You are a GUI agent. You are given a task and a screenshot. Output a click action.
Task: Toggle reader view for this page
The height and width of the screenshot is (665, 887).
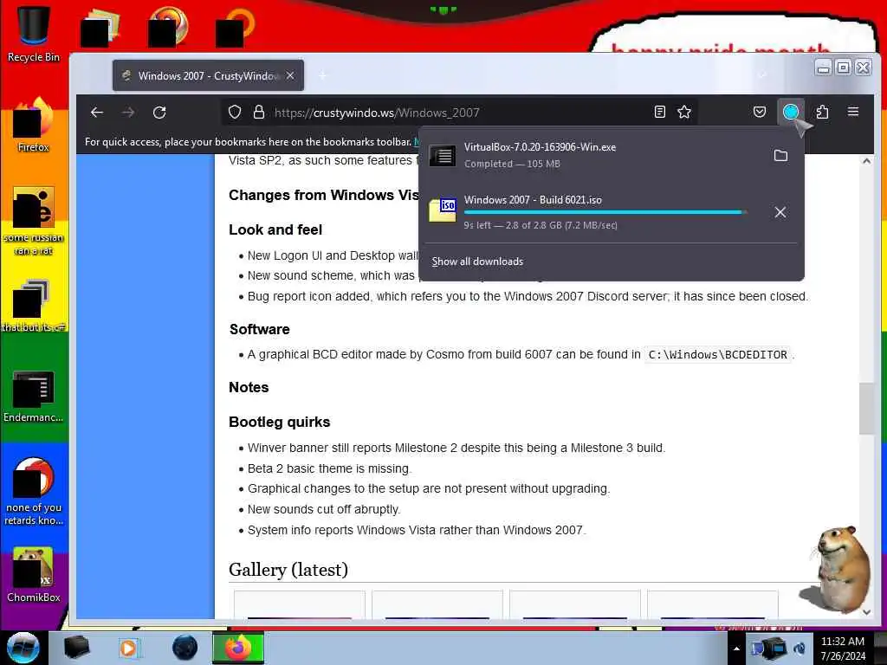pos(659,112)
